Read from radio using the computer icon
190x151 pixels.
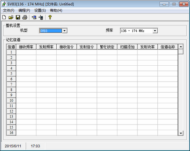click(x=34, y=17)
